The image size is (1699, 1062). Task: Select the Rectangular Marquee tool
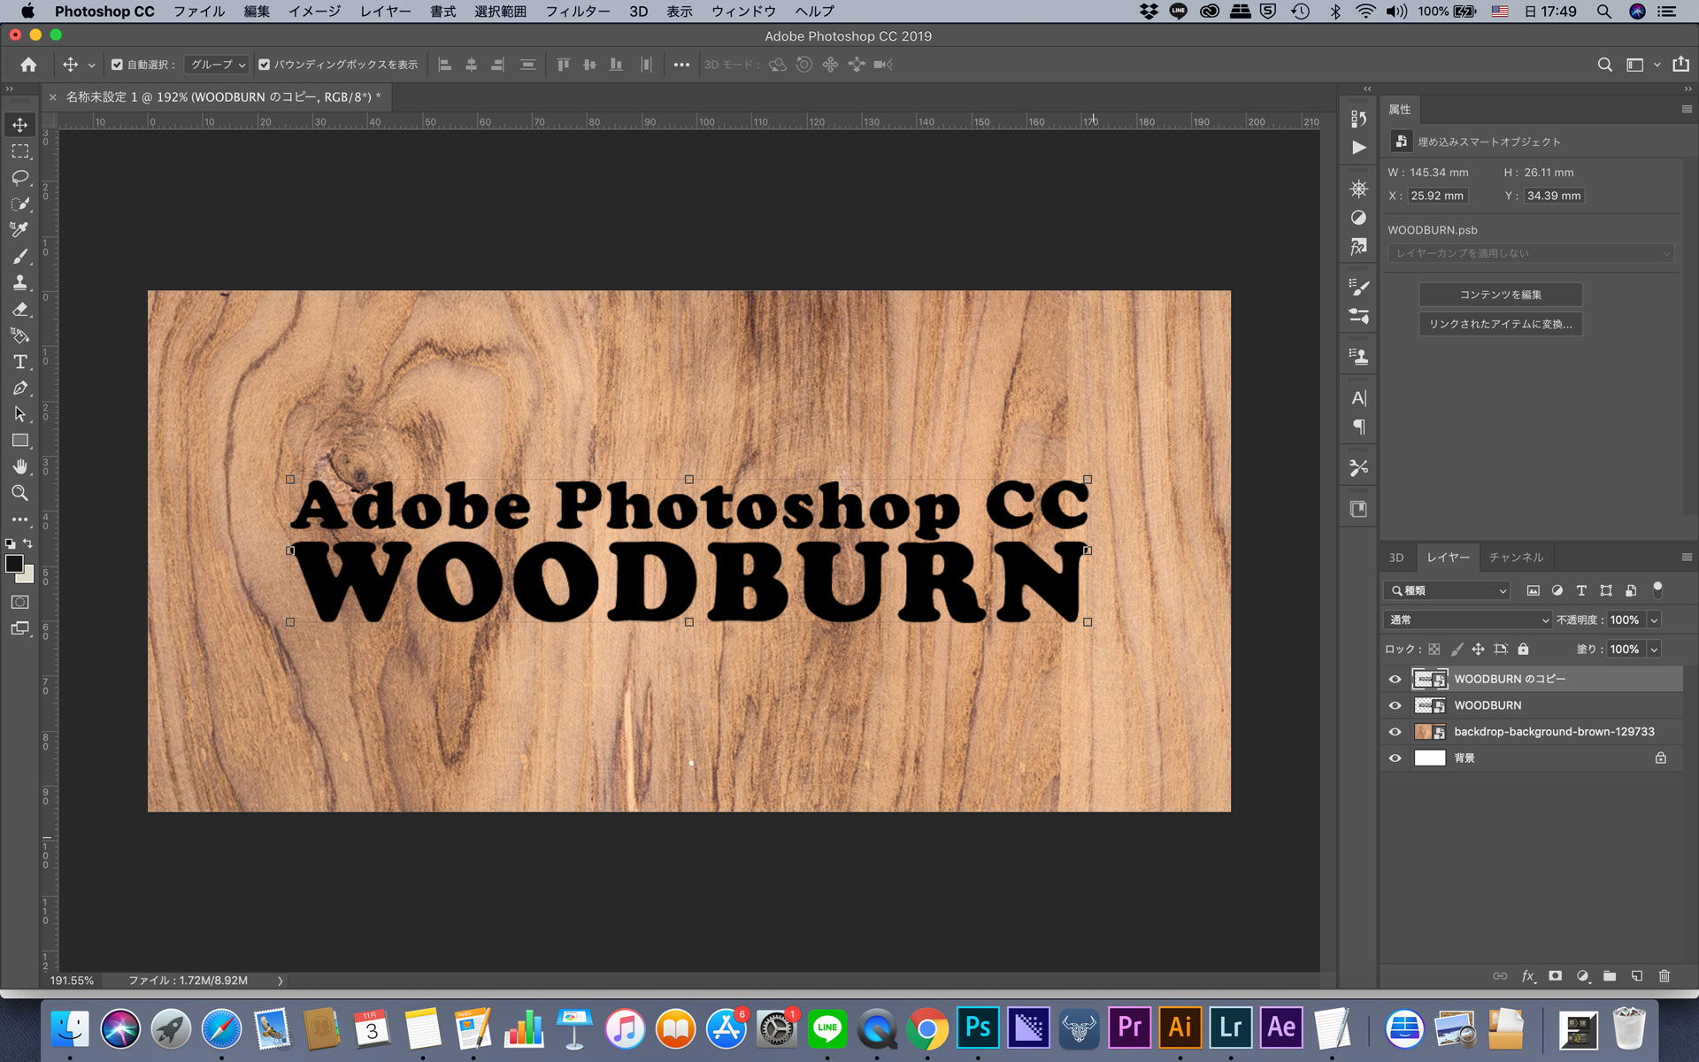tap(19, 151)
